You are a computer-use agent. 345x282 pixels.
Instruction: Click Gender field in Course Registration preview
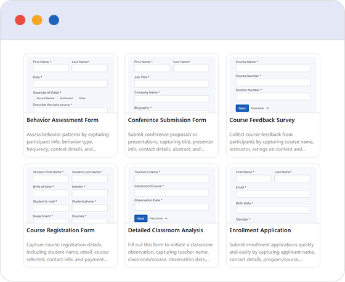tap(90, 193)
